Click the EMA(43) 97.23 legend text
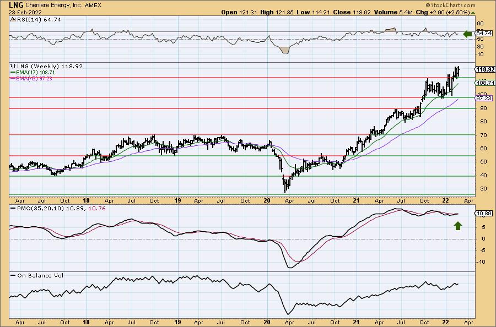496x327 pixels. click(34, 78)
